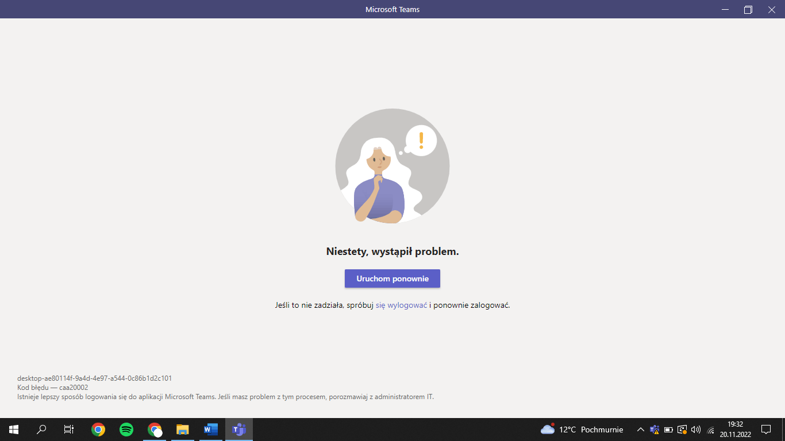
Task: Open the battery status tray icon
Action: click(x=668, y=430)
